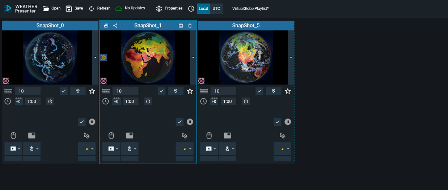Image resolution: width=448 pixels, height=190 pixels.
Task: Expand the dropdown arrow beside SnapShot_0 thumbnail
Action: coord(95,57)
